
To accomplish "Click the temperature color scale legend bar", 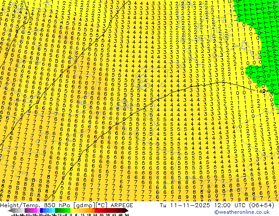I will (x=68, y=210).
